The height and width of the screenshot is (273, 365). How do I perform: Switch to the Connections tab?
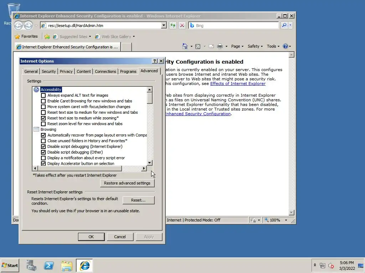(106, 71)
